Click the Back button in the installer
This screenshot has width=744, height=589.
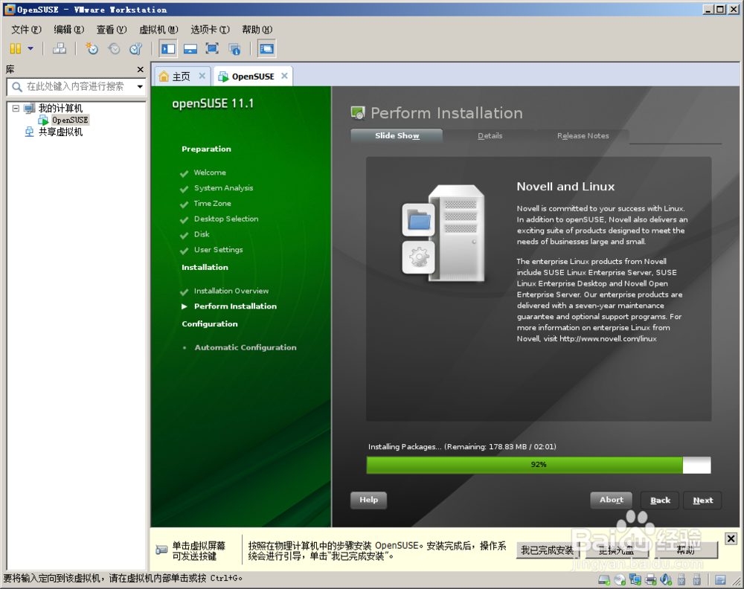[x=660, y=501]
